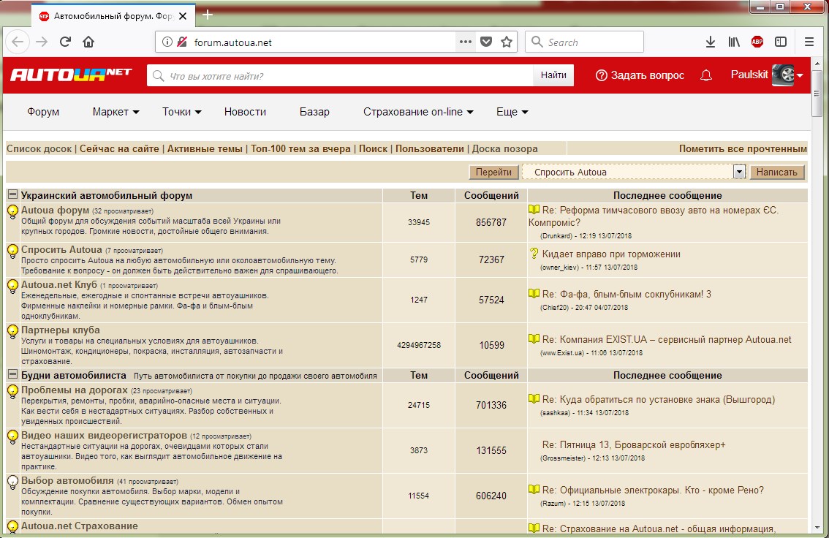Open the Adblock Plus extension icon
This screenshot has height=538, width=829.
757,42
